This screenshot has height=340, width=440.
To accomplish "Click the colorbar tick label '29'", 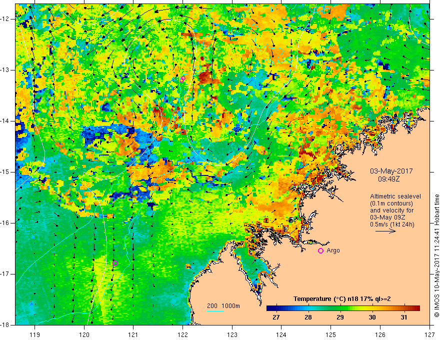I will pyautogui.click(x=340, y=317).
